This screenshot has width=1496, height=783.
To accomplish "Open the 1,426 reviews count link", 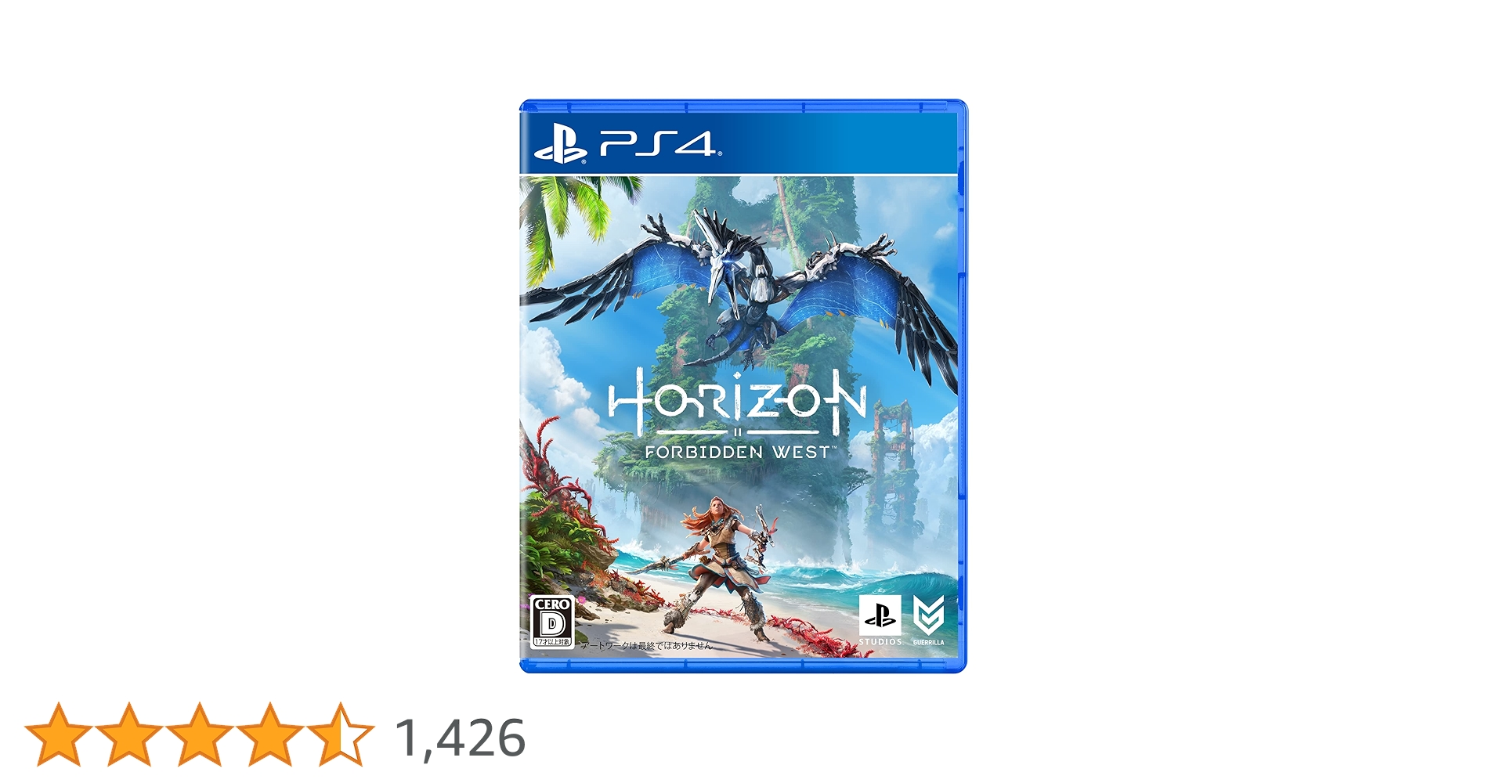I will pos(460,738).
